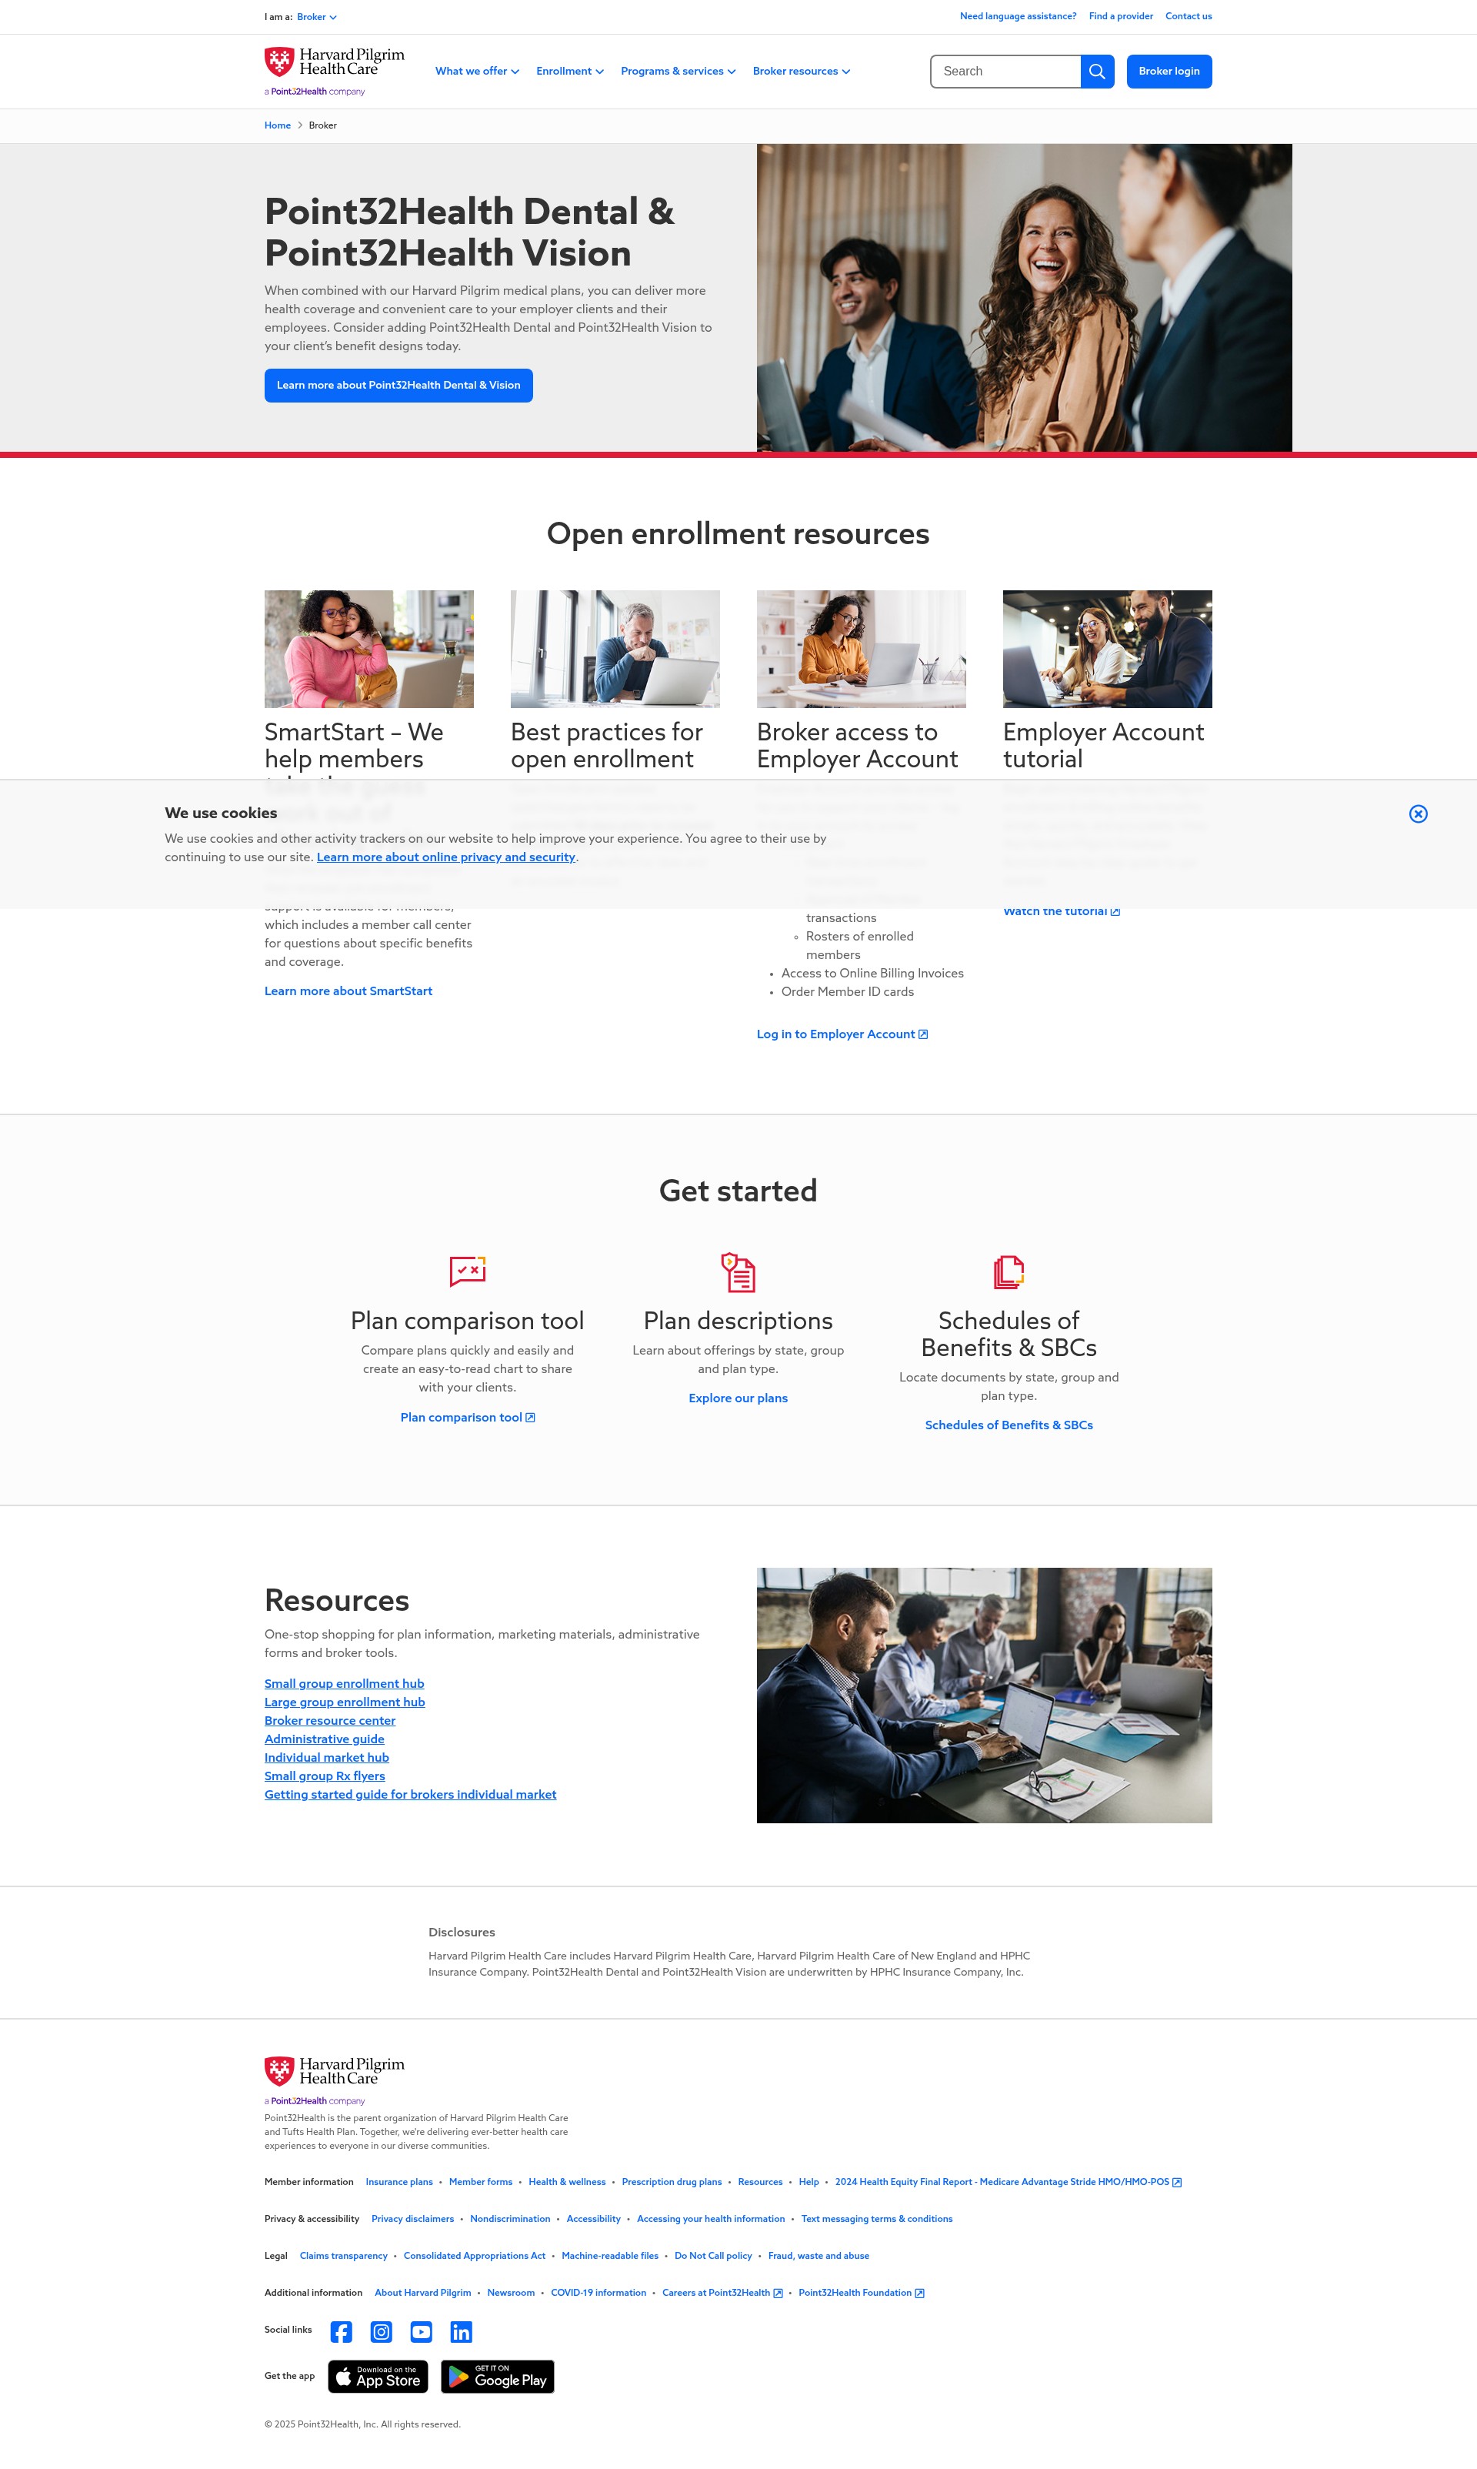The height and width of the screenshot is (2469, 1477).
Task: Click the Harvard Pilgrim Health Care header logo
Action: click(x=335, y=71)
